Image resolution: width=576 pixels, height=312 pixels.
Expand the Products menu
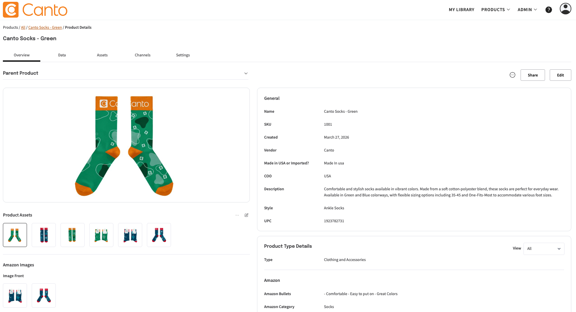496,10
